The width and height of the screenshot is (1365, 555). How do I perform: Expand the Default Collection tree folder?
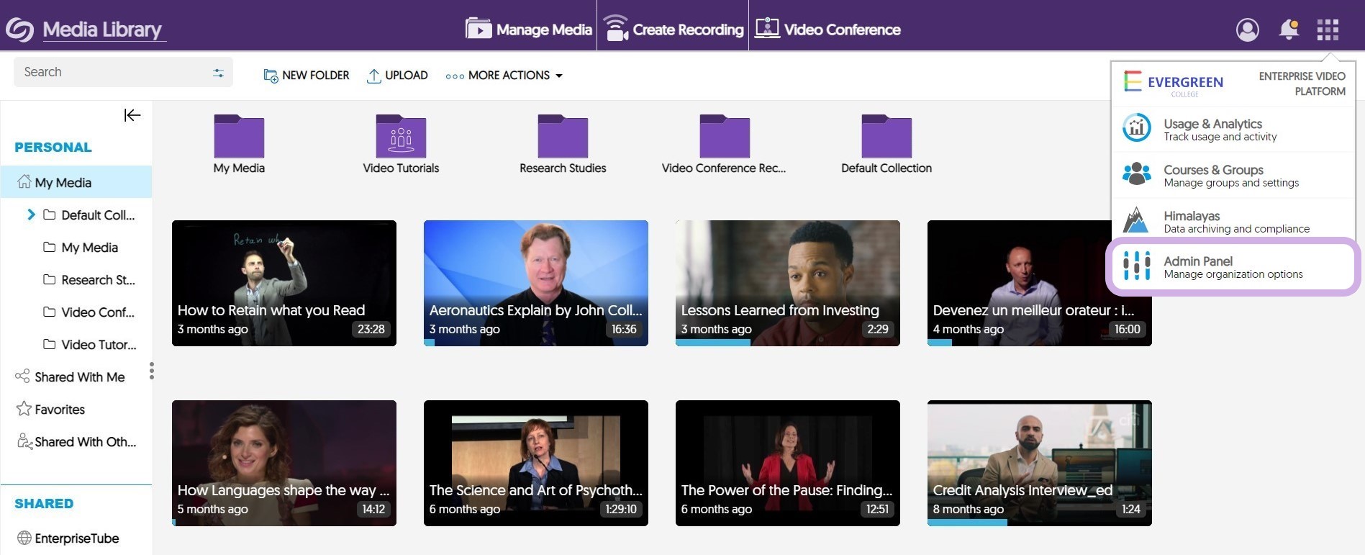[x=31, y=215]
